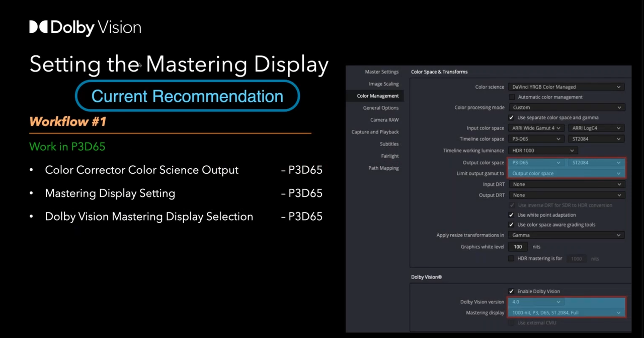
Task: Open the ARRI LogC4 input gamma dropdown
Action: tap(596, 128)
